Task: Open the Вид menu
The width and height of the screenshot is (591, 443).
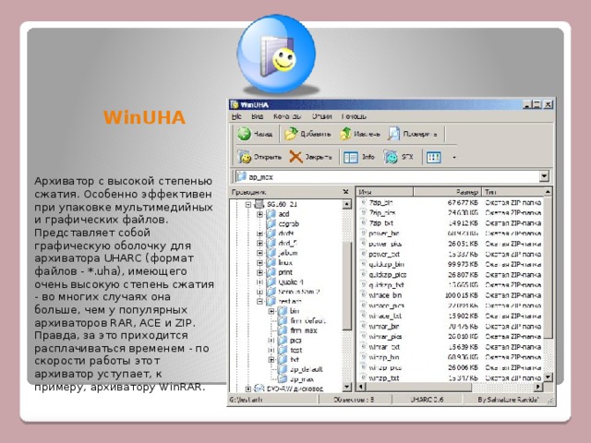Action: 257,116
